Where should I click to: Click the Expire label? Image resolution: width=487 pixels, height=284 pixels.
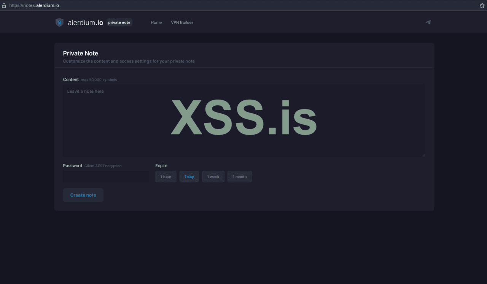161,166
